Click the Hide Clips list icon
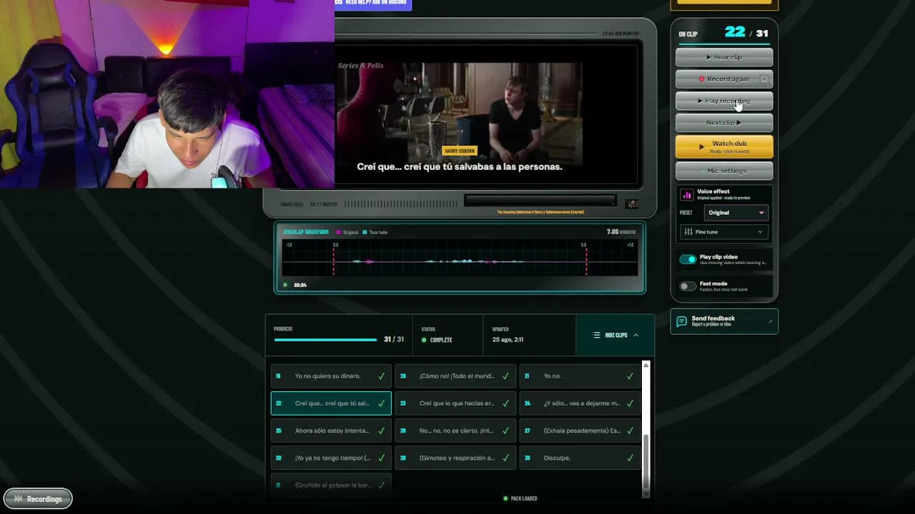The width and height of the screenshot is (915, 514). [x=597, y=336]
